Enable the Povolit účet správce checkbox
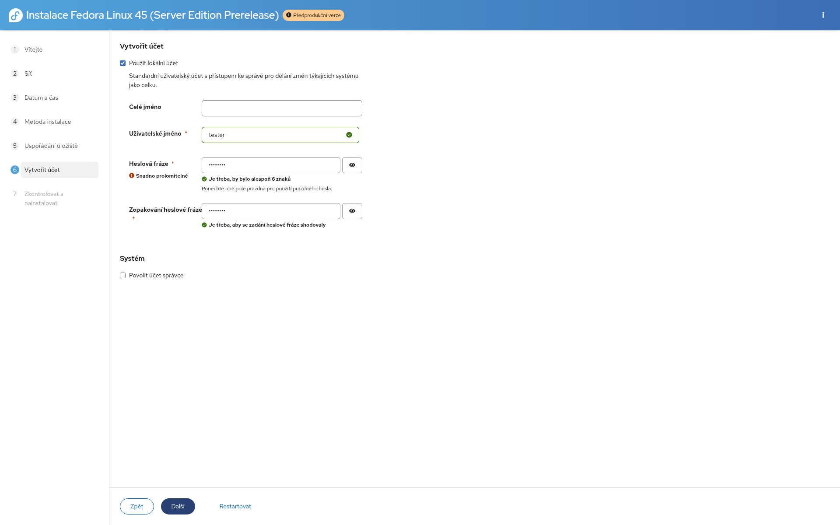Screen dimensions: 840x525 click(123, 276)
